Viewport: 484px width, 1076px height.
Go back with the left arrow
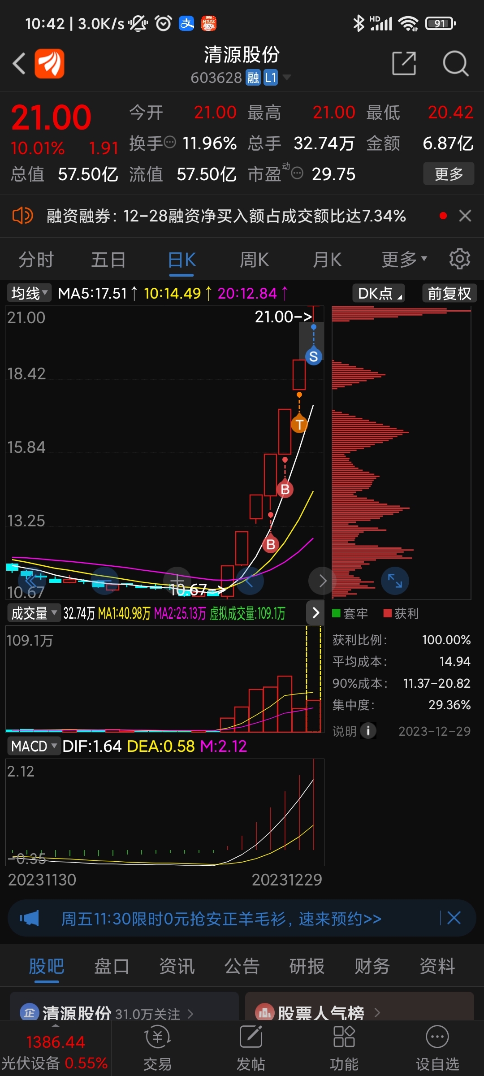coord(19,63)
